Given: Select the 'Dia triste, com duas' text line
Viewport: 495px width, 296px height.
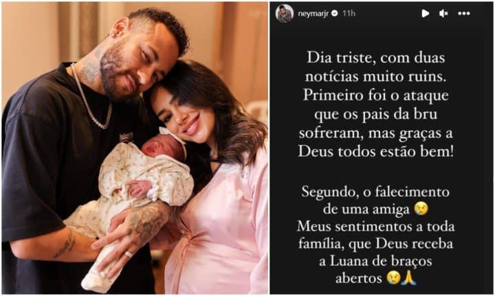Looking at the screenshot, I should (x=375, y=58).
